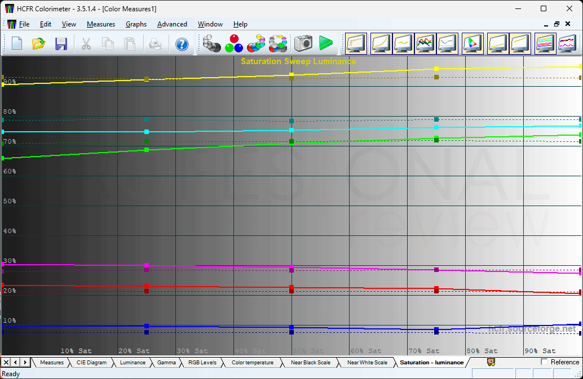Open the File menu

[x=24, y=24]
